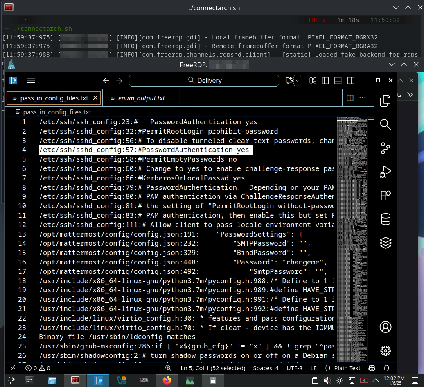Screen dimensions: 424x387
Task: Open the editor More Actions ellipsis menu
Action: coord(363,98)
